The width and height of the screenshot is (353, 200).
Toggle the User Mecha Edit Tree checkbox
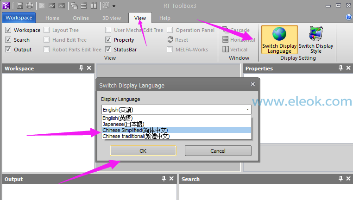point(108,30)
